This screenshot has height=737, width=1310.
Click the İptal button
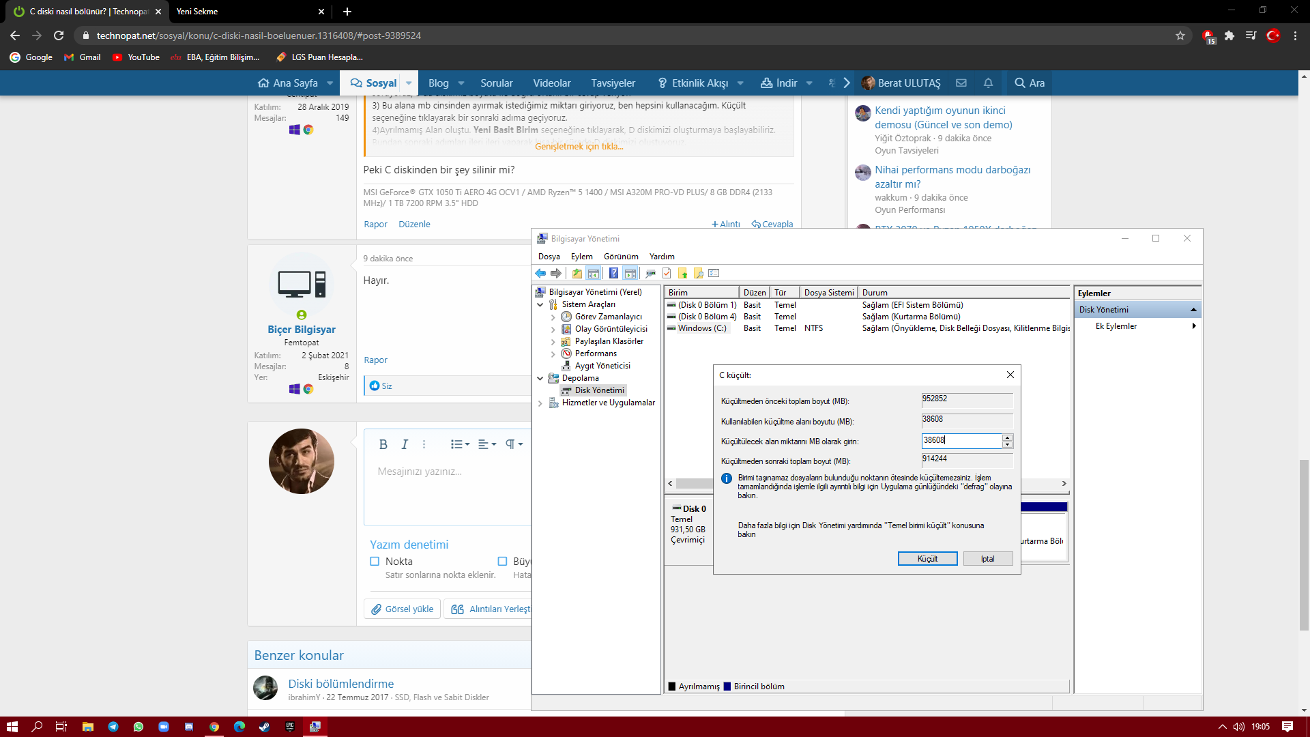click(x=987, y=559)
